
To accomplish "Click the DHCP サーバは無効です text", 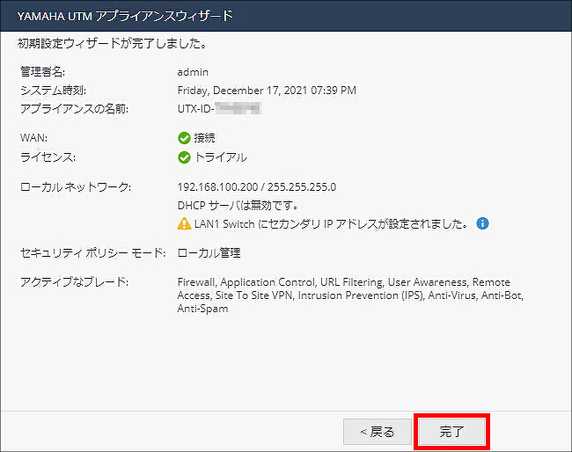I will 238,206.
